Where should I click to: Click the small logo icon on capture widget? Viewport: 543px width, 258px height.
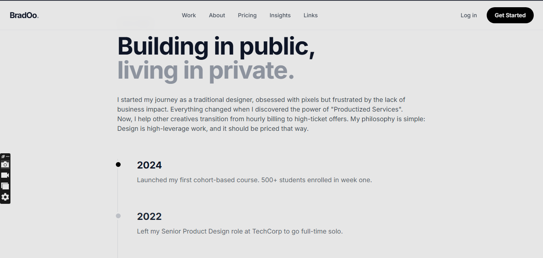pos(3,156)
